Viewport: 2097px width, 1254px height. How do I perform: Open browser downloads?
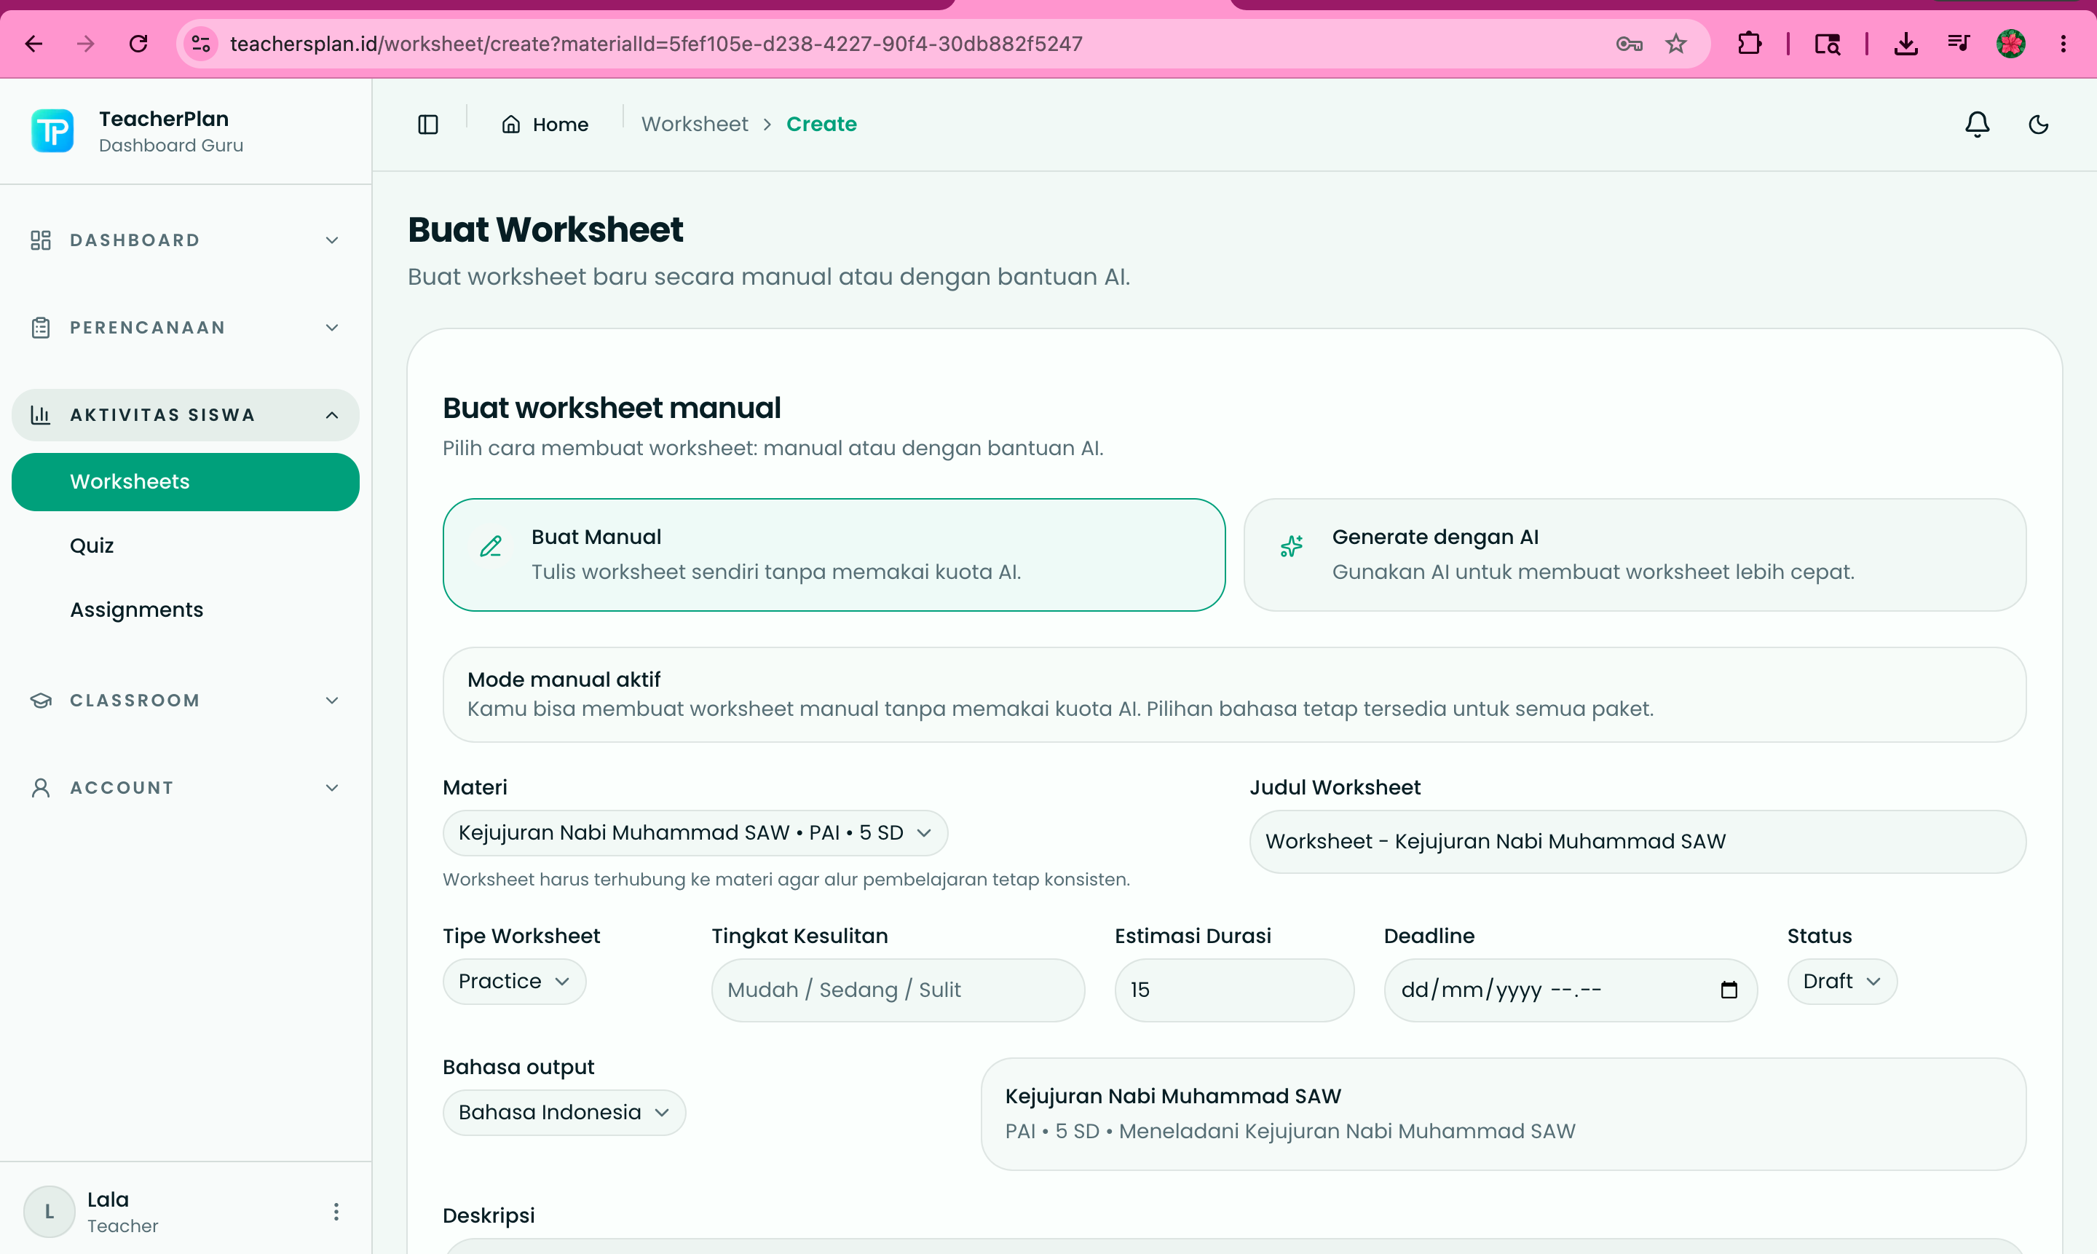[x=1906, y=44]
